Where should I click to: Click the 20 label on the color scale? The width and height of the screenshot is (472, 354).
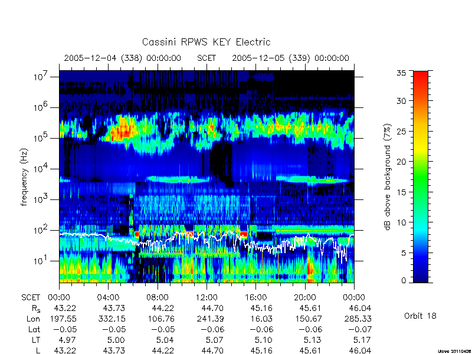[401, 162]
